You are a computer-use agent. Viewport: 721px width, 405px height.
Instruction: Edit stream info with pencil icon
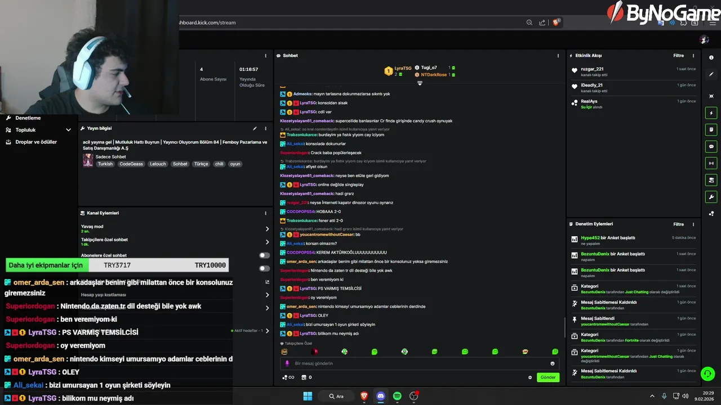point(255,128)
